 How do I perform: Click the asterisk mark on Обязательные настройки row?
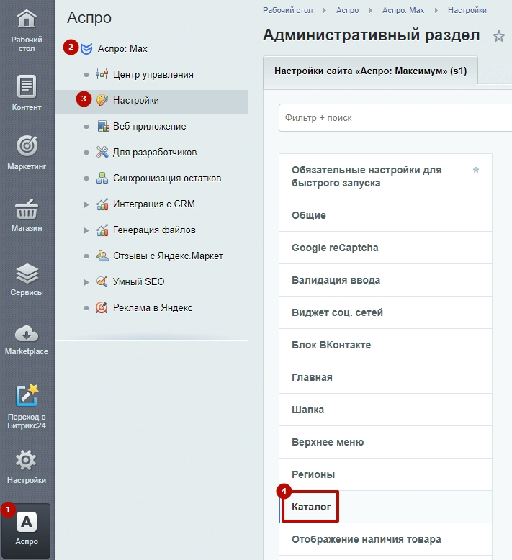click(x=476, y=171)
